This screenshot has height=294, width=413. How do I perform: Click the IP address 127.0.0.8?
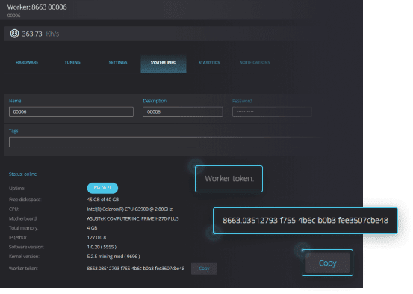click(x=96, y=238)
